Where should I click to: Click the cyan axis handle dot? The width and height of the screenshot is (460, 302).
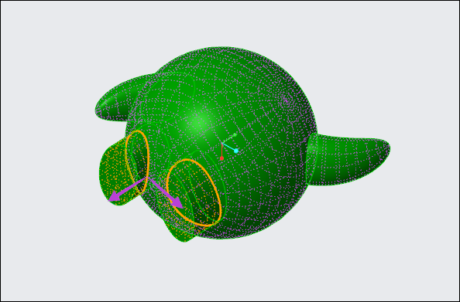click(236, 151)
